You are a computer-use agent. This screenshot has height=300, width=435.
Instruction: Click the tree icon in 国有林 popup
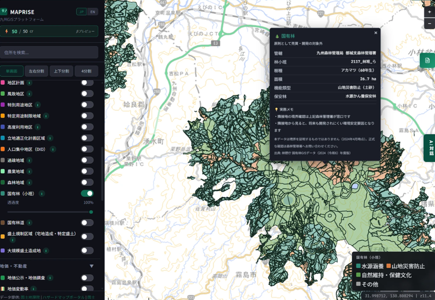click(277, 36)
